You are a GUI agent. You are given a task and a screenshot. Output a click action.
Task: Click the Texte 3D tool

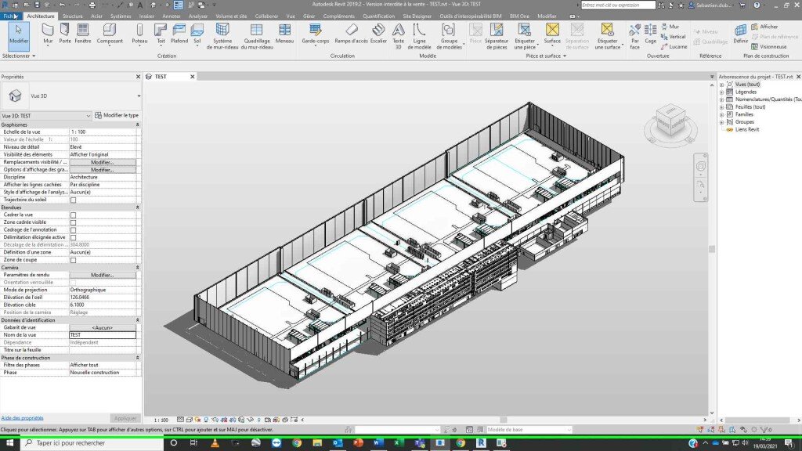click(398, 36)
